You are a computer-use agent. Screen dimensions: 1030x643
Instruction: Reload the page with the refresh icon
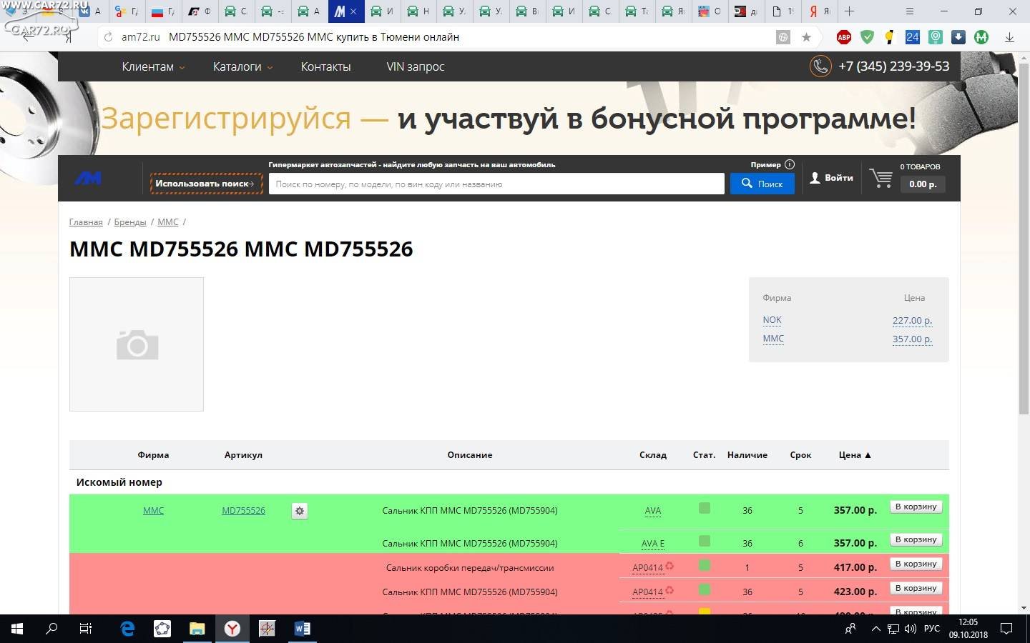[x=108, y=37]
